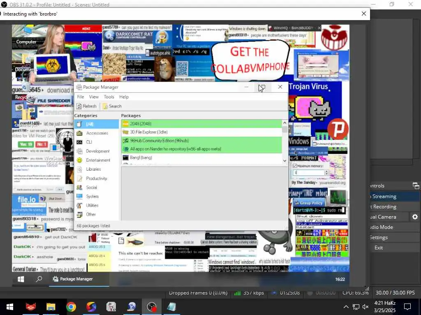
Task: Select the (All) category
Action: pos(96,124)
